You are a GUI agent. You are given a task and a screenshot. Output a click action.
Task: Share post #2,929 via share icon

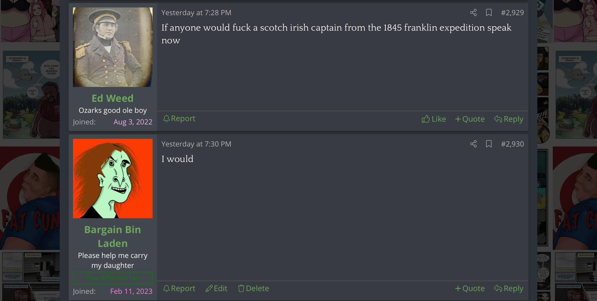[x=473, y=12]
